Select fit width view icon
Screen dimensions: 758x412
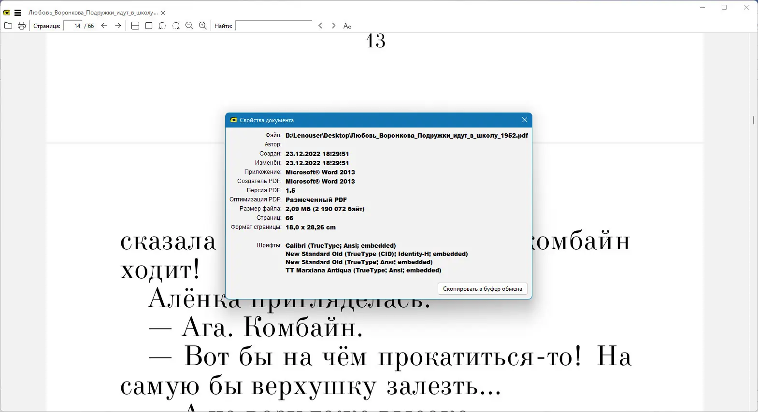135,26
